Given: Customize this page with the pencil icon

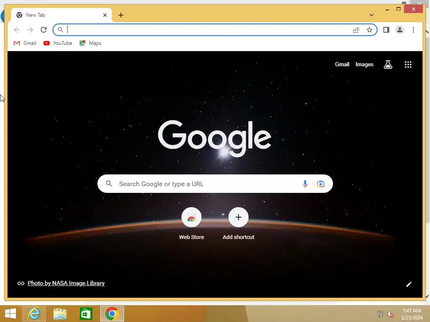Looking at the screenshot, I should pyautogui.click(x=409, y=284).
